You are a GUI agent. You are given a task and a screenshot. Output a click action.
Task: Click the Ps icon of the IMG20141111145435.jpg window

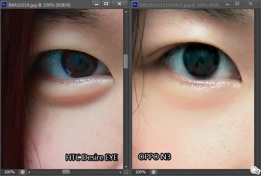tap(135, 4)
